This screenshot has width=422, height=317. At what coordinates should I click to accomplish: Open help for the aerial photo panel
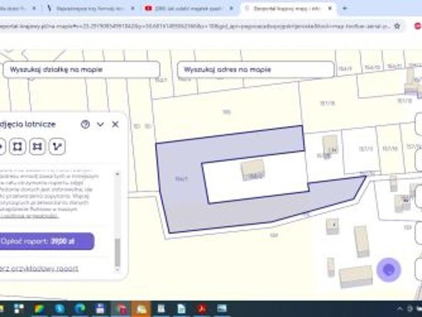click(85, 124)
